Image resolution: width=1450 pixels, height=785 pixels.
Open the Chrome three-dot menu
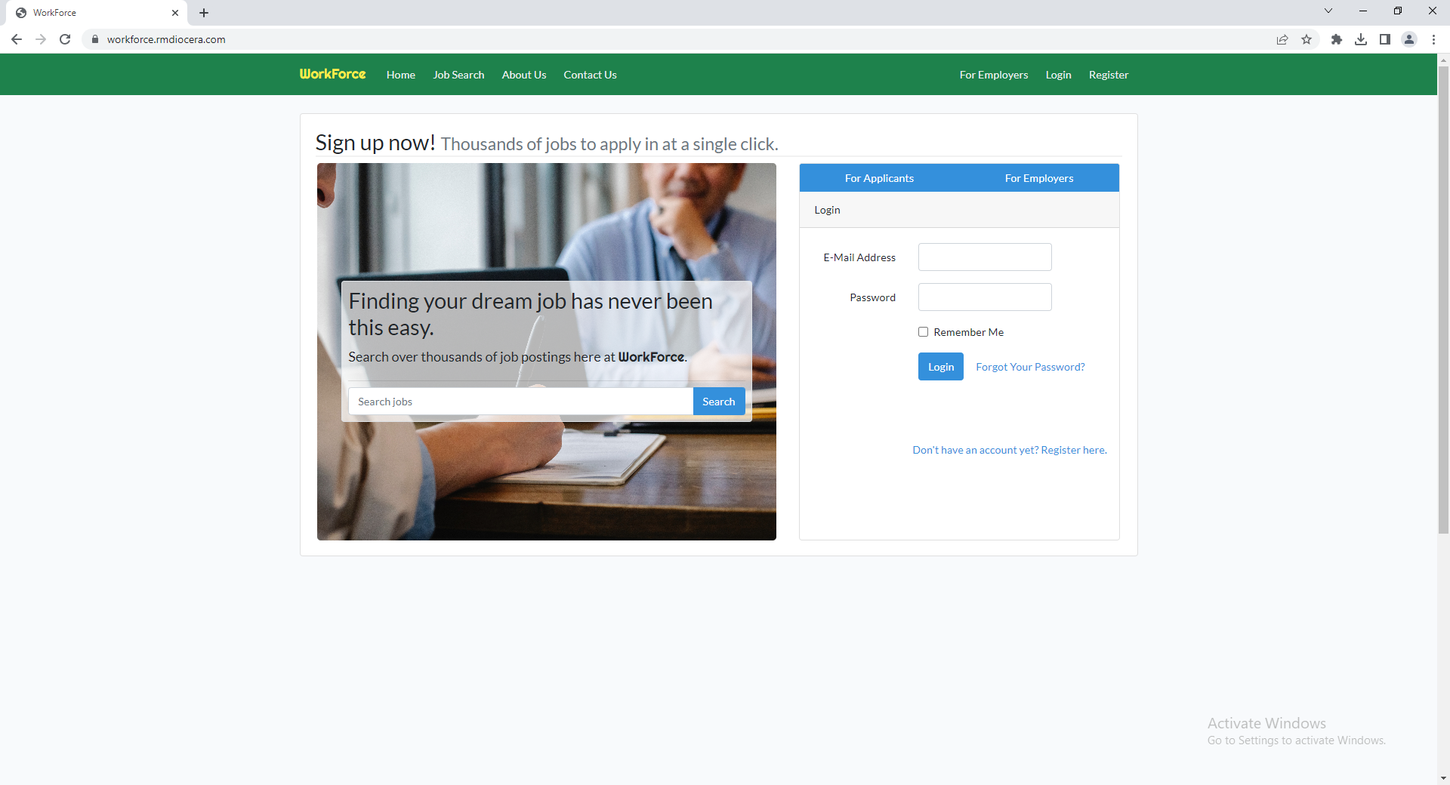tap(1433, 39)
